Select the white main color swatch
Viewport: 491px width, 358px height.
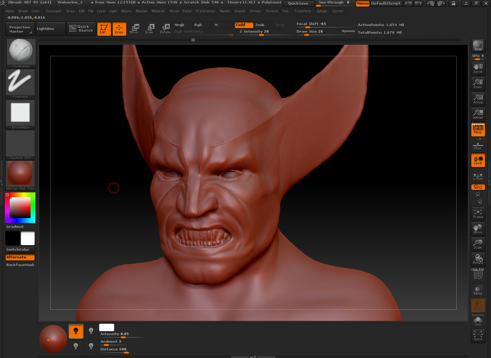(28, 239)
